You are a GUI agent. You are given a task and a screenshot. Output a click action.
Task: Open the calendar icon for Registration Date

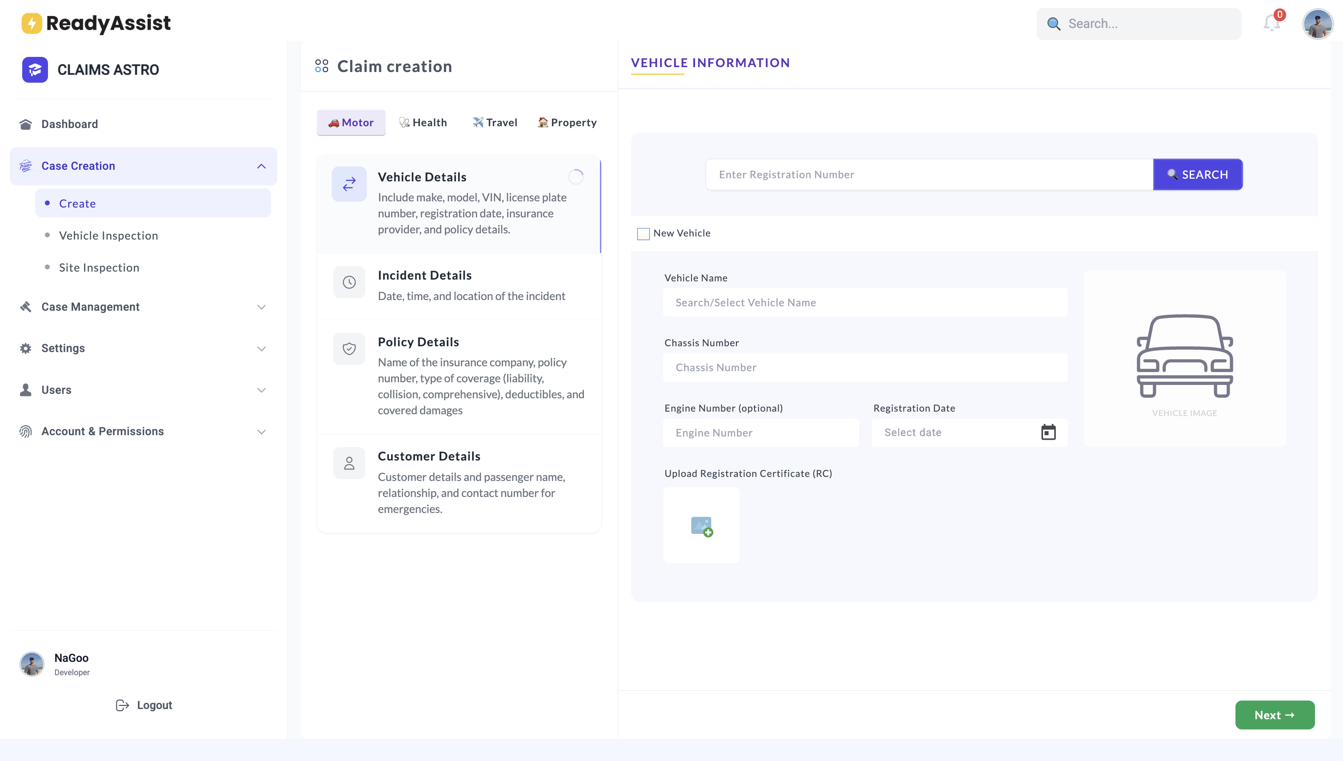tap(1048, 432)
